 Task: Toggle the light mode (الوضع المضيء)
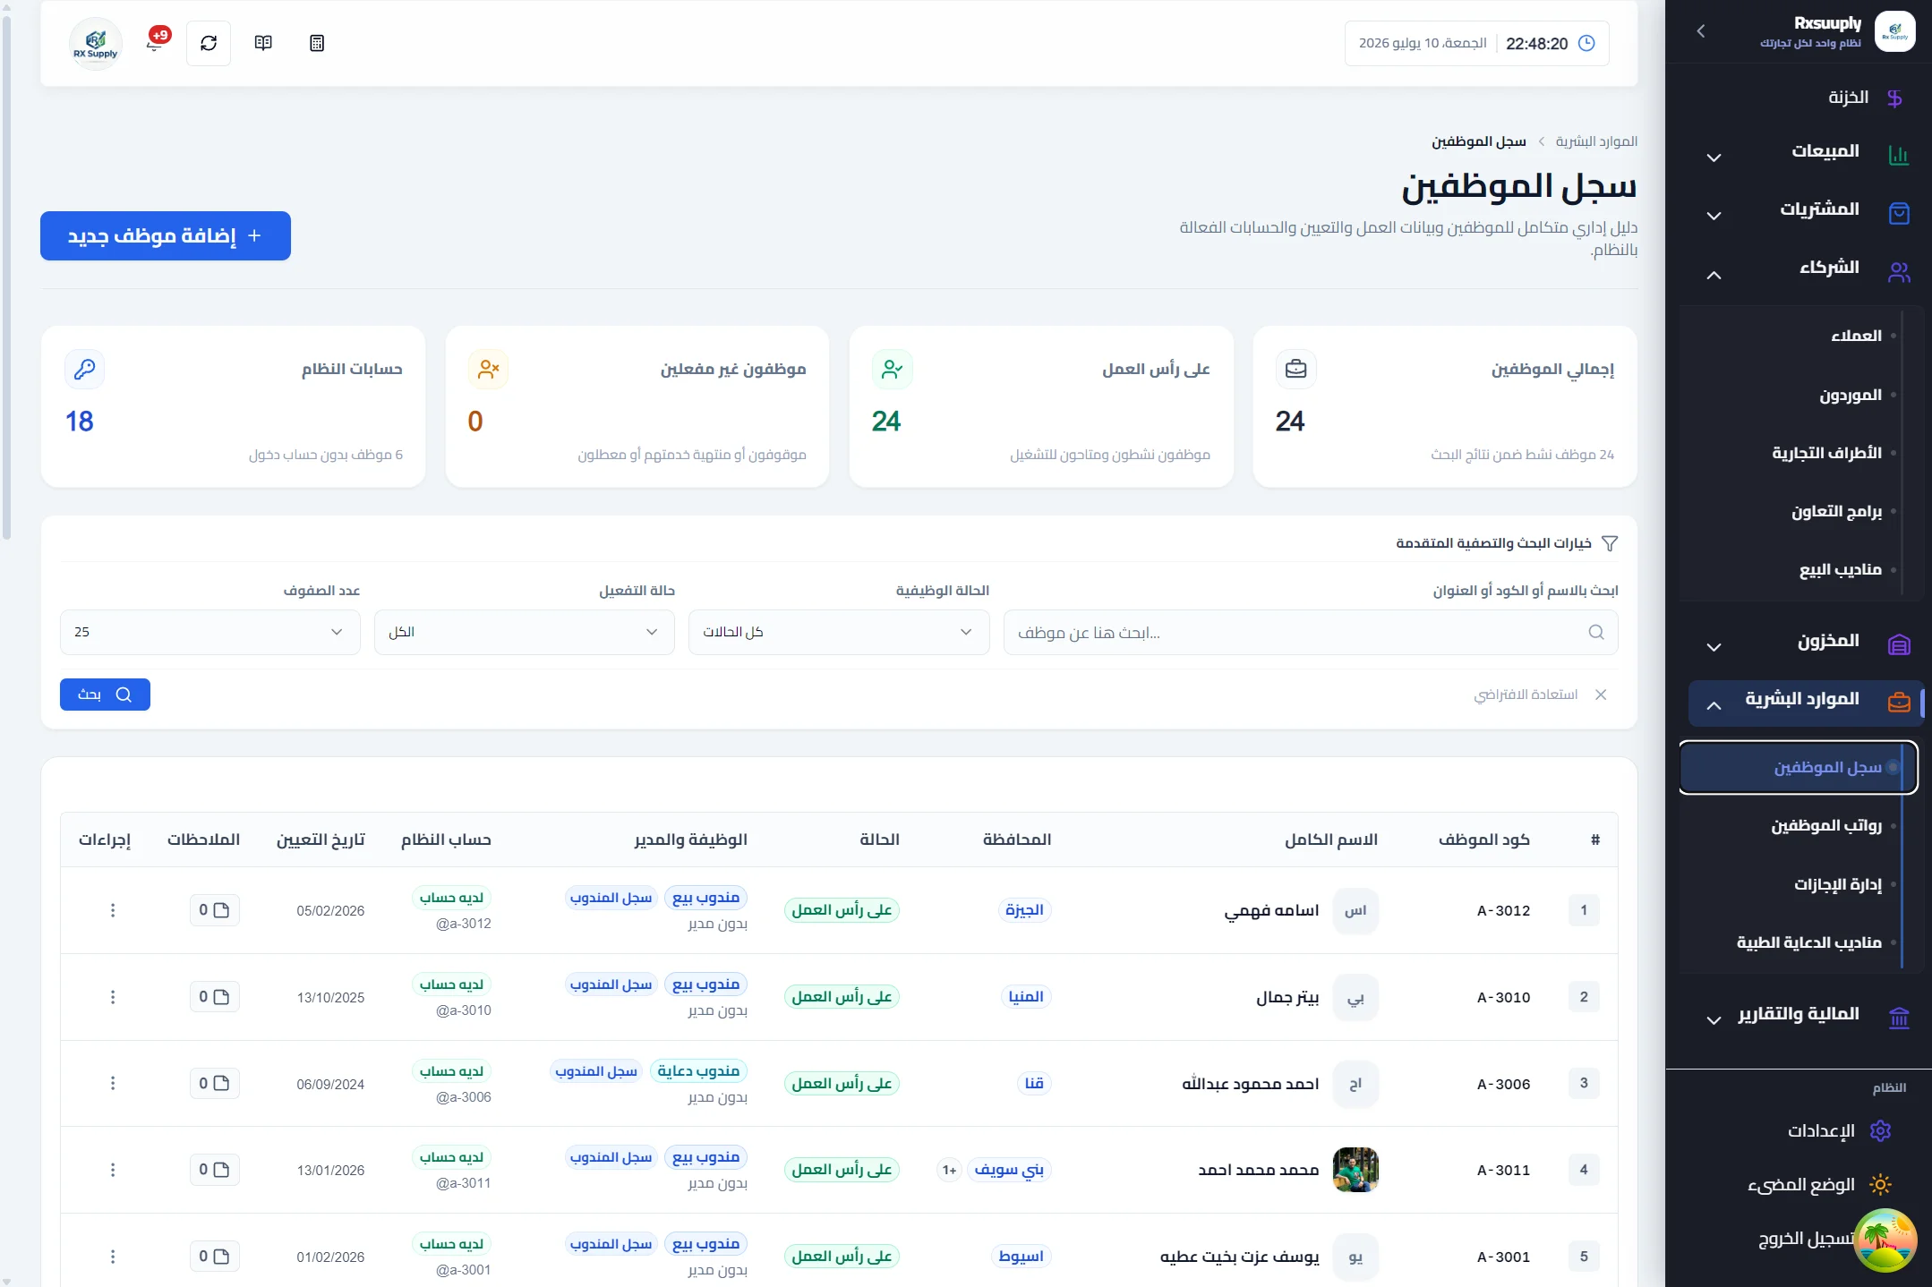coord(1818,1184)
